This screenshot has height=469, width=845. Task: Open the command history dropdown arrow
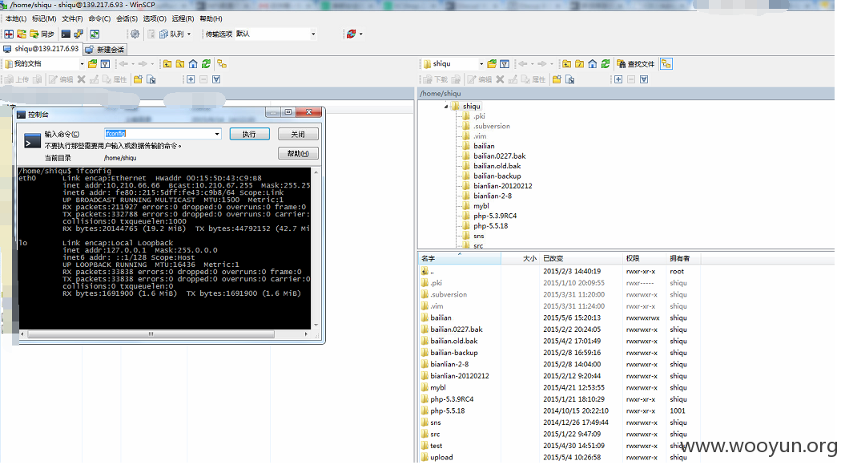click(x=216, y=133)
